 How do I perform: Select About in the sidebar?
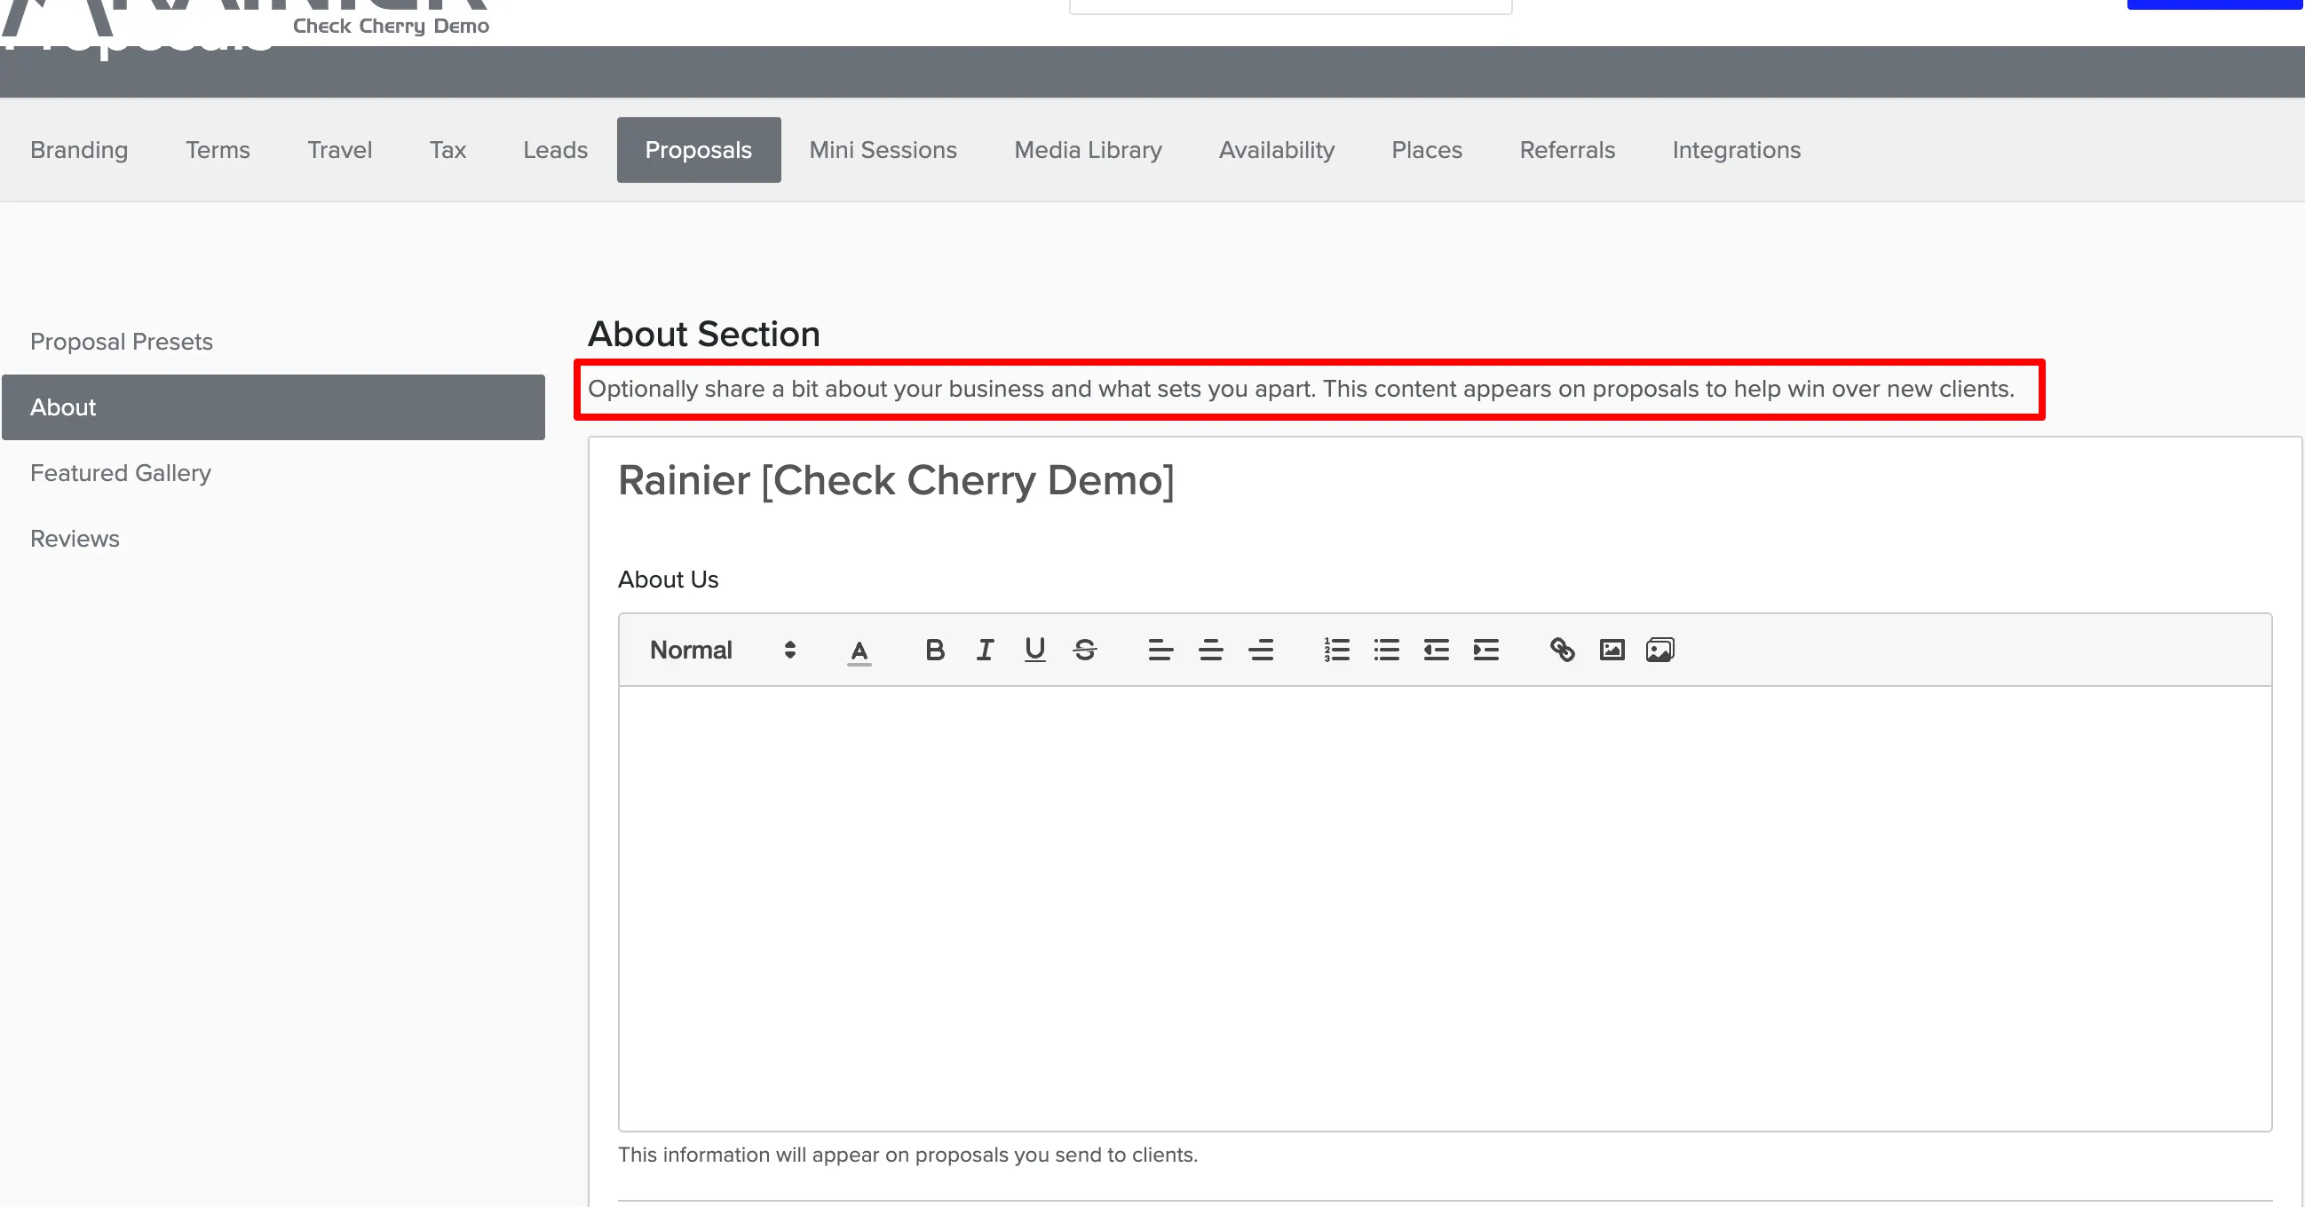click(x=273, y=407)
